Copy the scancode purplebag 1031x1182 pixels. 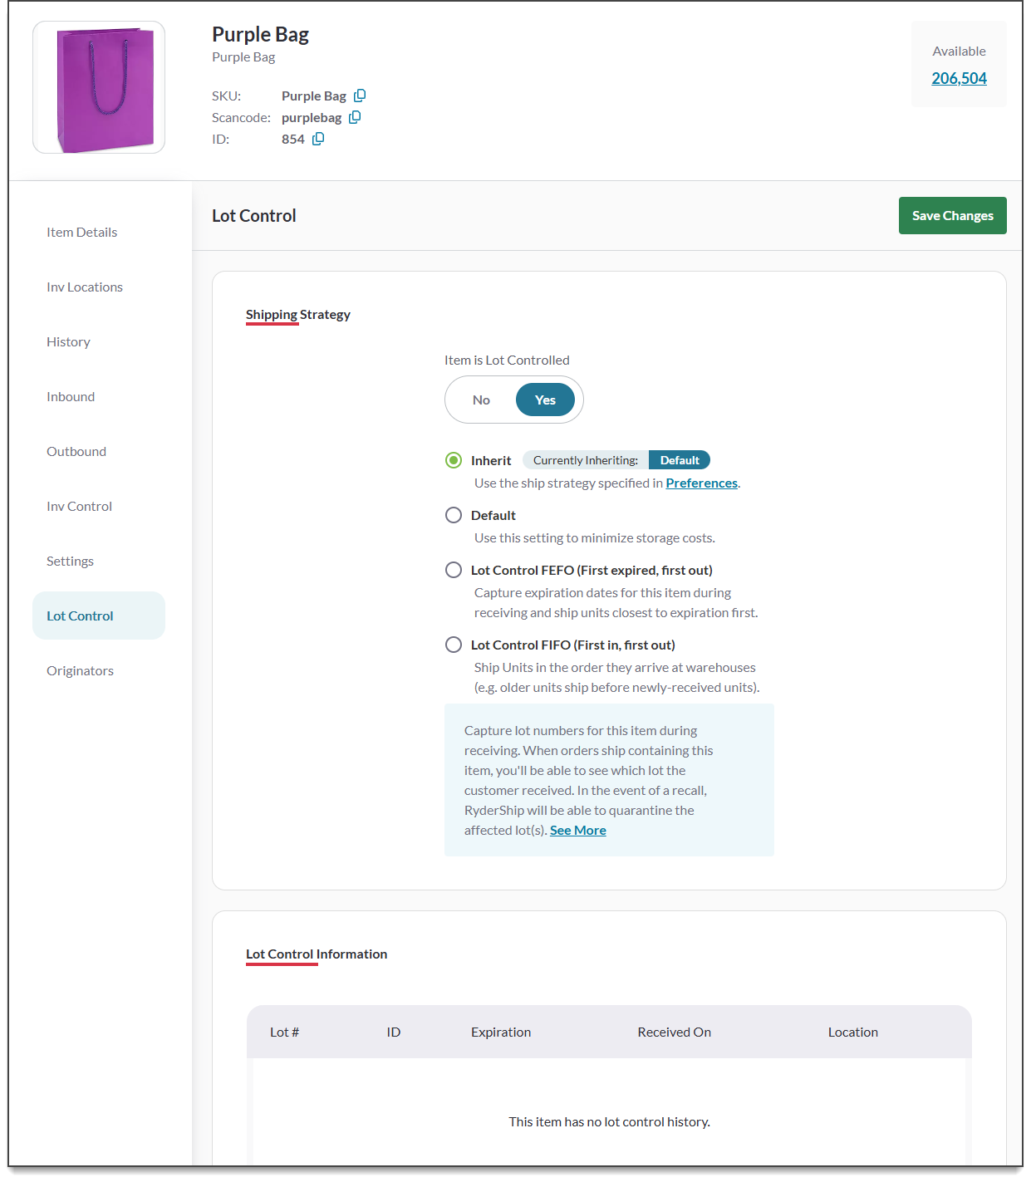tap(355, 116)
